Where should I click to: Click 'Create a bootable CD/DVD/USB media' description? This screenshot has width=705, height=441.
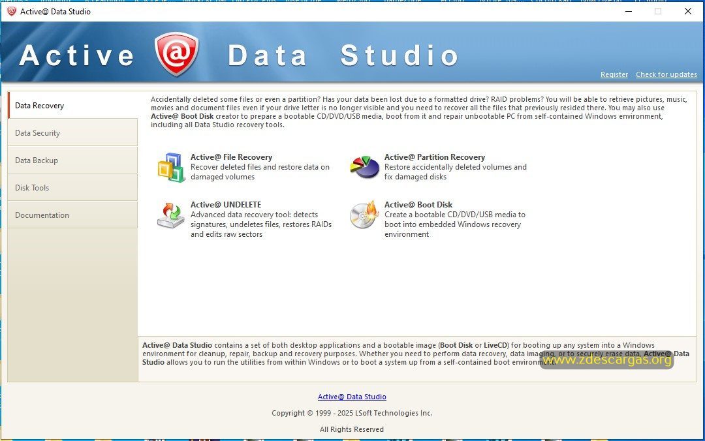[x=454, y=224]
